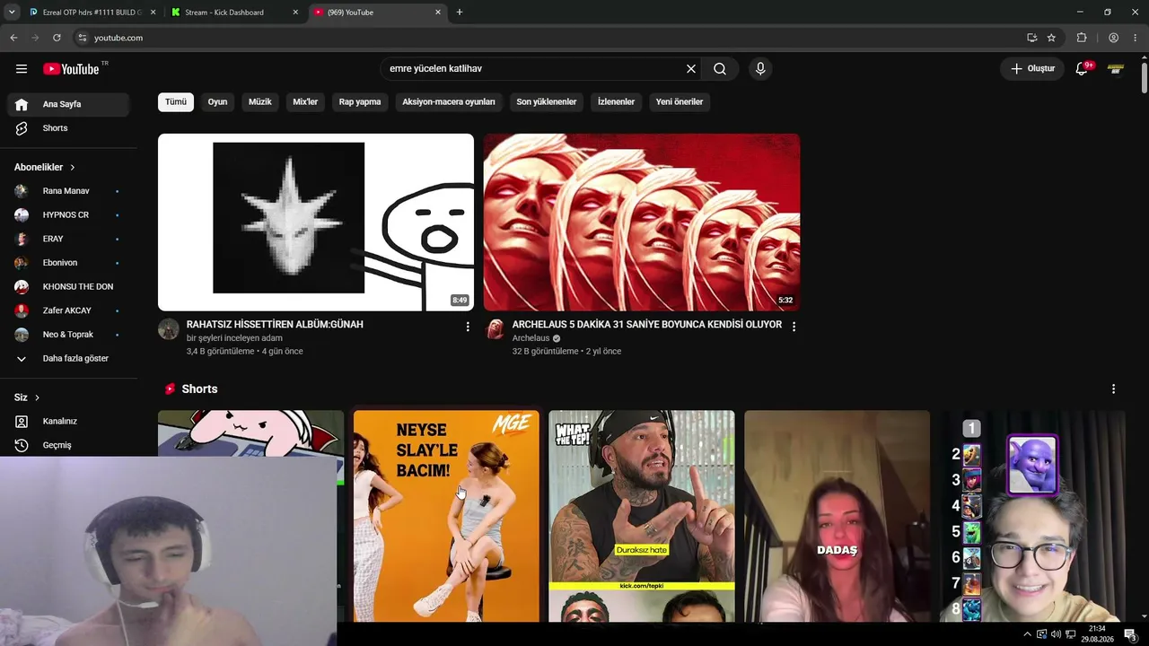Select the Mix'ler filter chip
Screen dimensions: 1149x646
305,102
